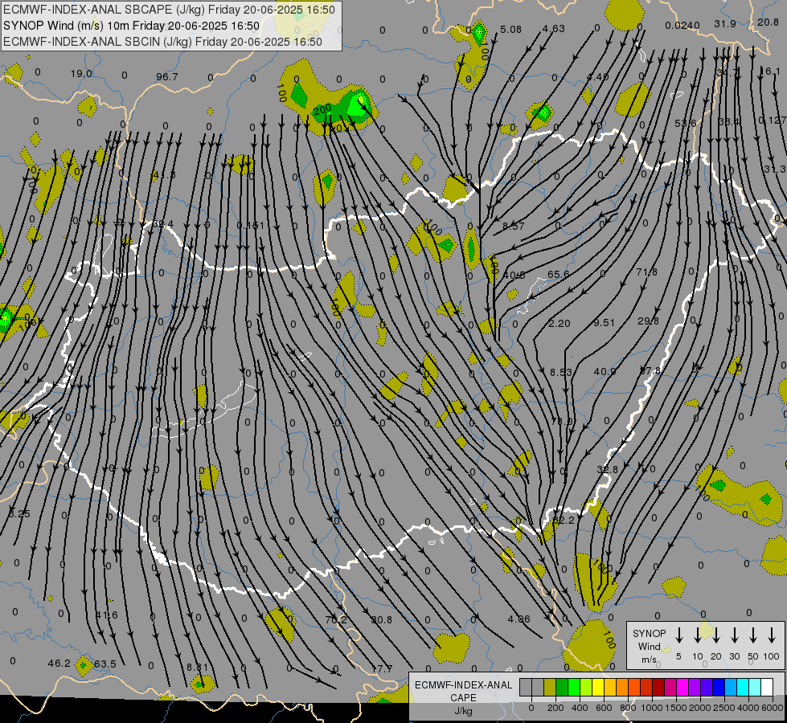Pick the cyan swatch before the 4000 tick
This screenshot has width=787, height=723.
(742, 687)
